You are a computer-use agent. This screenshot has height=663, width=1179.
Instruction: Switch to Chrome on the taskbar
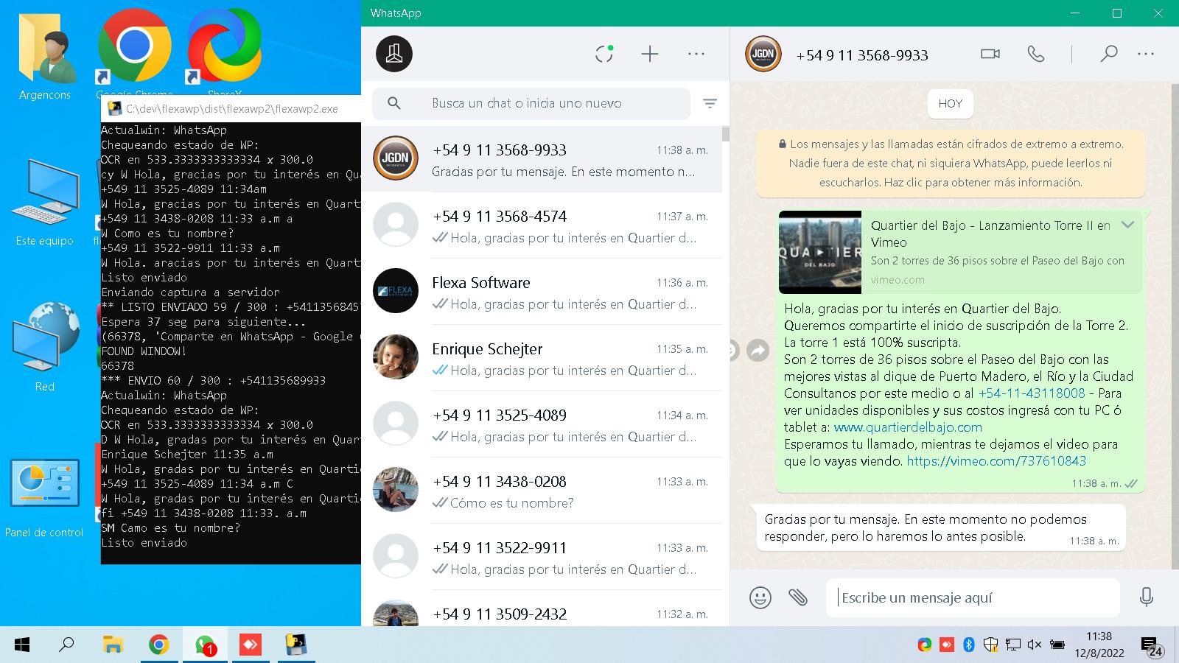(158, 645)
